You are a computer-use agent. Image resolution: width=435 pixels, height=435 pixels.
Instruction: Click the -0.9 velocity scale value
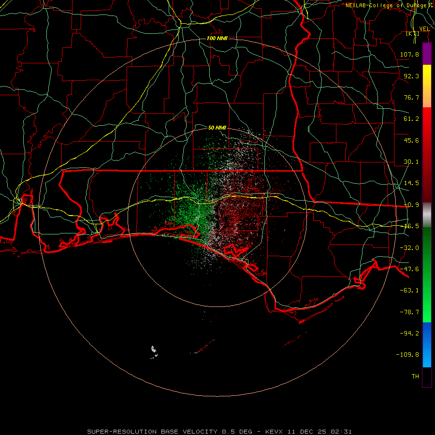pos(411,205)
